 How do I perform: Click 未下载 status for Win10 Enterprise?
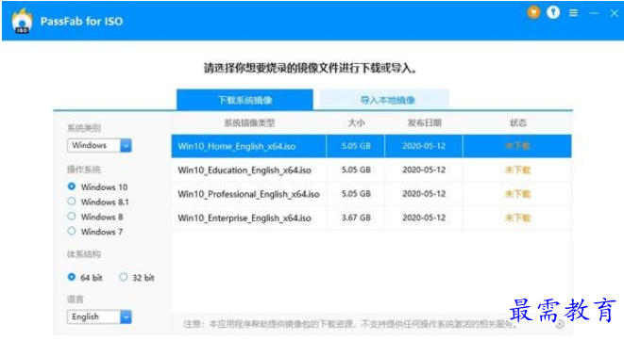click(517, 218)
